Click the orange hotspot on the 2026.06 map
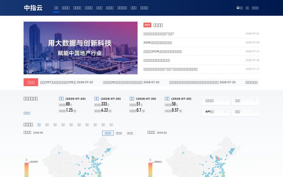Screen dimensions: 283x177 click(x=94, y=159)
